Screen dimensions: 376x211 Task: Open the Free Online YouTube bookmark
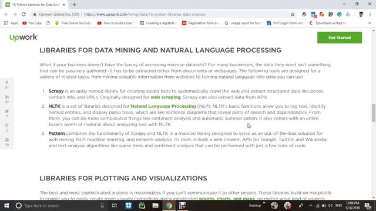73,23
